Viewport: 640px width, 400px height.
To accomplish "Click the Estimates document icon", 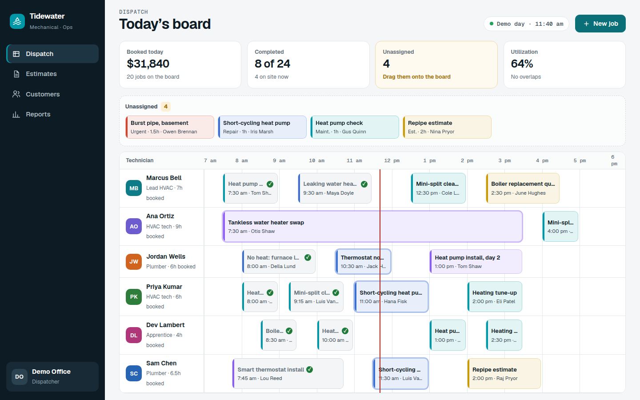I will [x=16, y=74].
